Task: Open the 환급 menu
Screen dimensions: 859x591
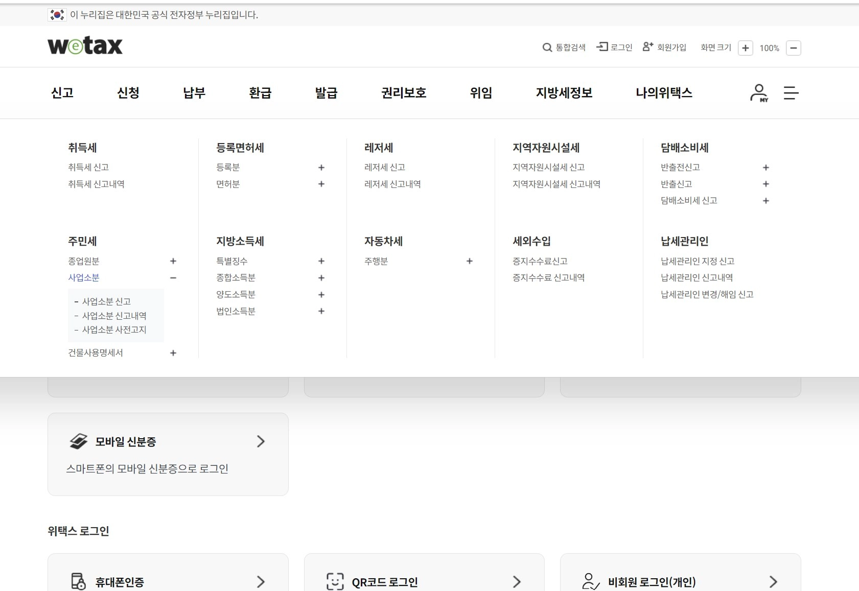Action: 260,93
